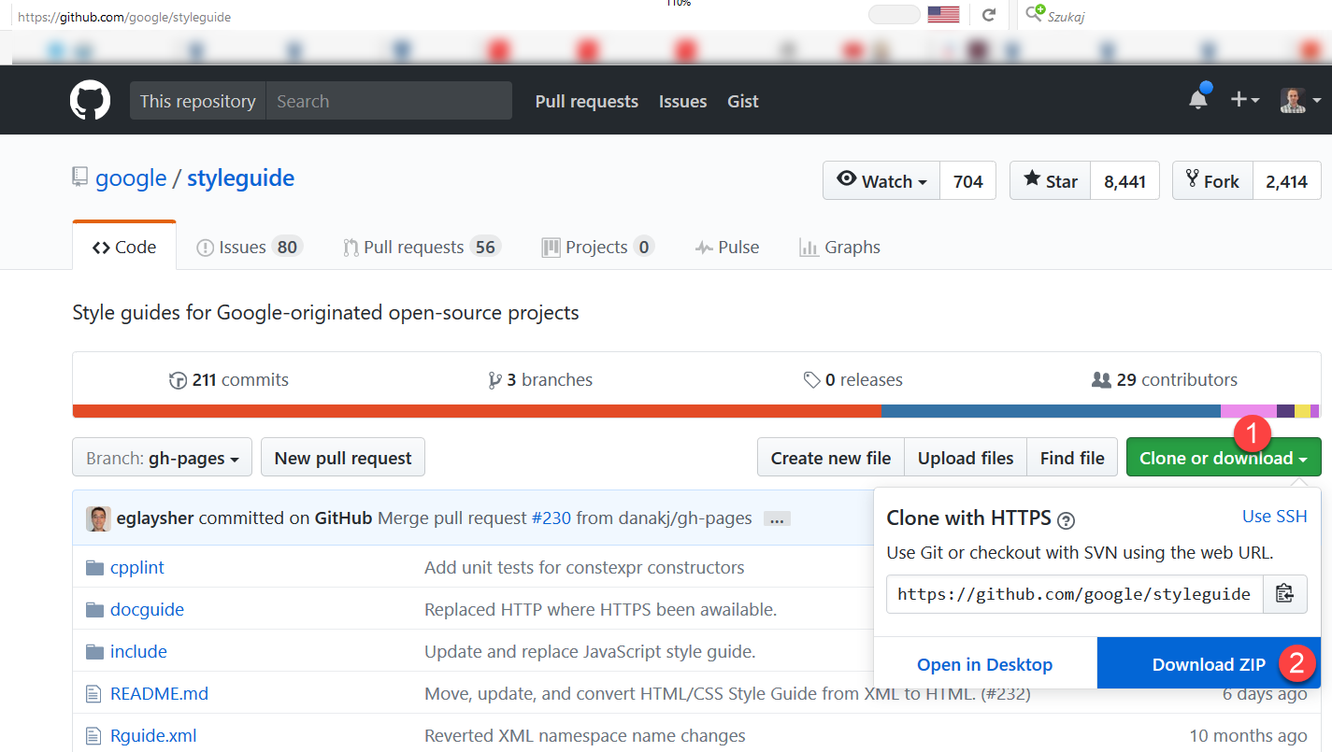The image size is (1332, 752).
Task: Click the US flag icon in browser toolbar
Action: click(943, 15)
